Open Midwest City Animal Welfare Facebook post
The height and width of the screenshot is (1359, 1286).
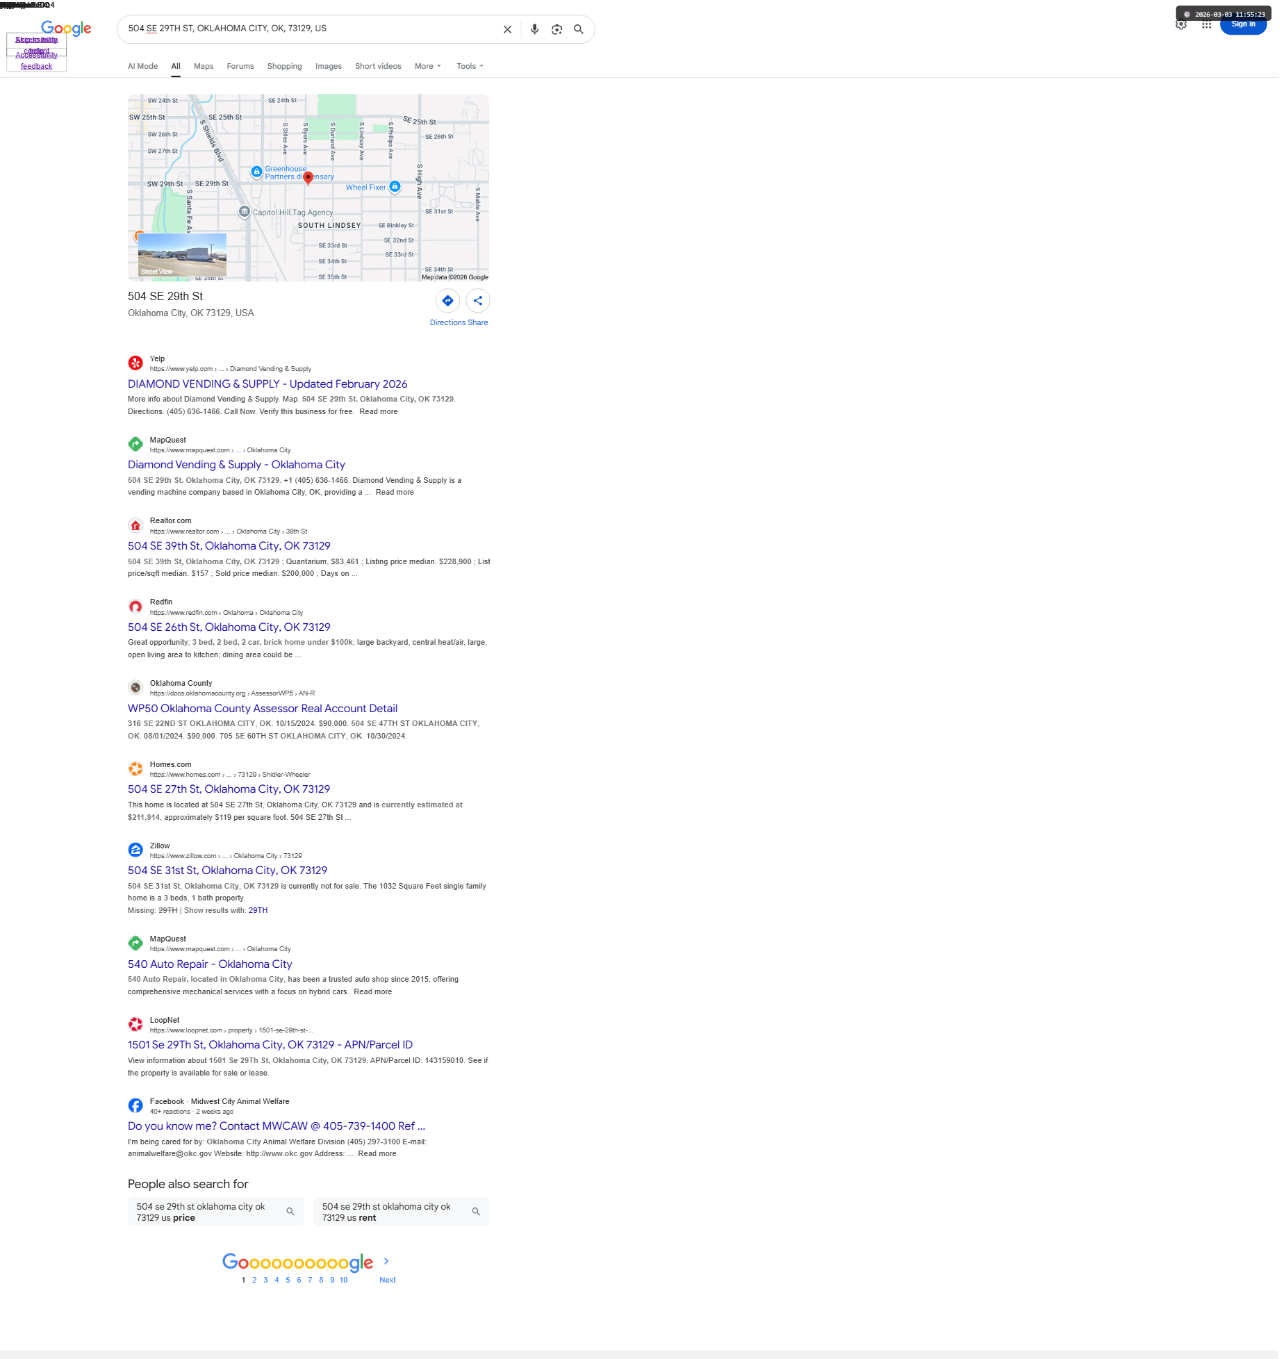coord(277,1126)
